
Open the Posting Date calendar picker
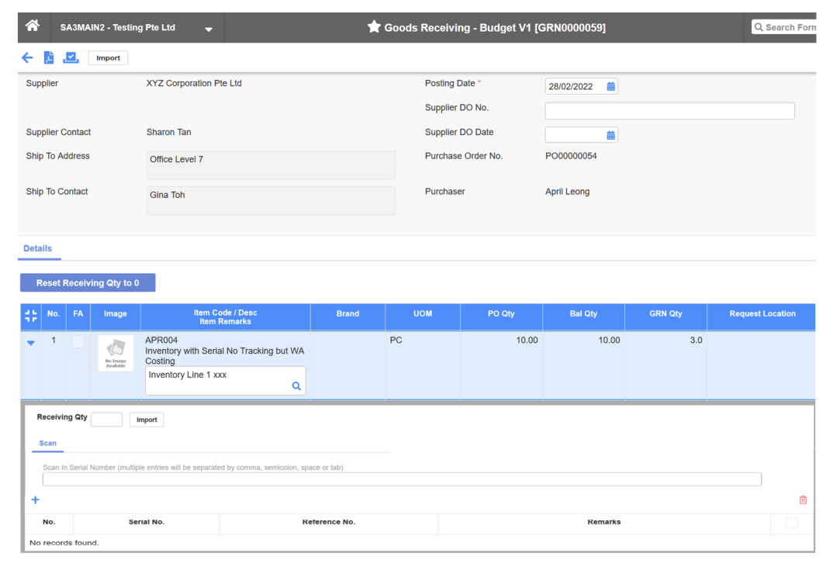pos(610,86)
